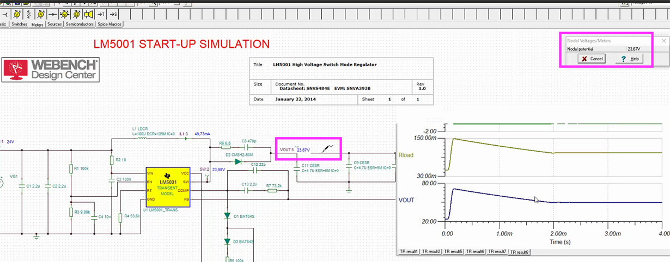
Task: Pick the open circuit meter icon
Action: click(x=29, y=14)
